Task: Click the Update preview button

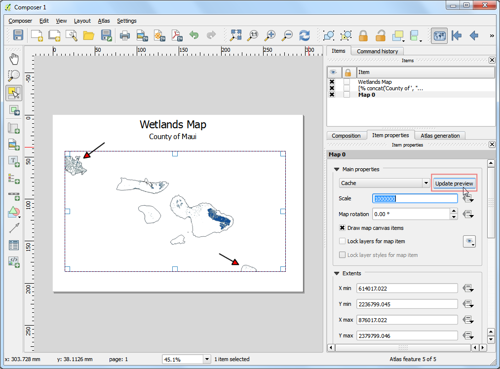Action: coord(454,183)
